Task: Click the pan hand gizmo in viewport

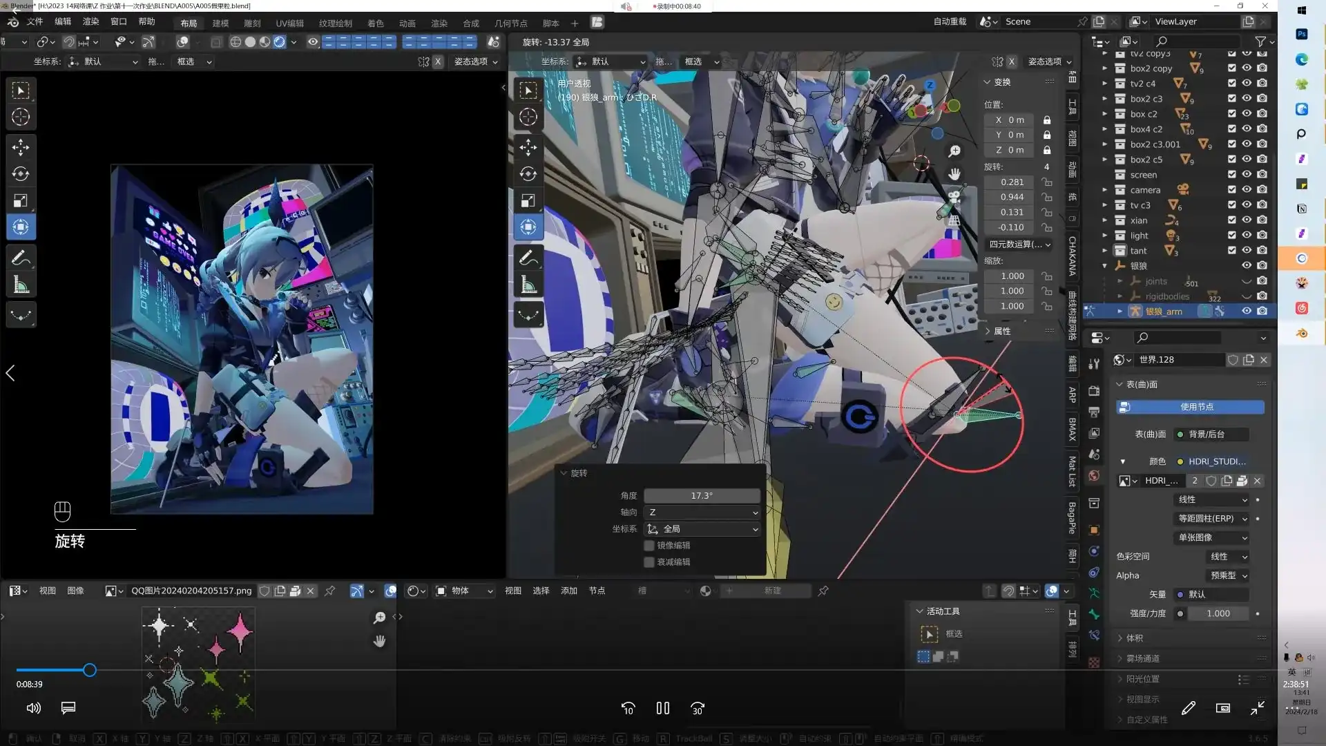Action: (954, 174)
